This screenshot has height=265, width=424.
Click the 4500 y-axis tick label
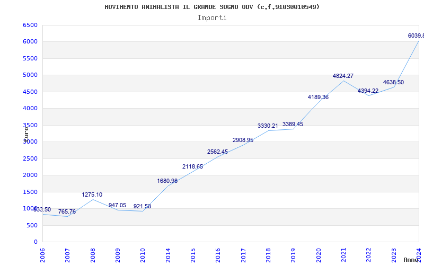pos(30,92)
